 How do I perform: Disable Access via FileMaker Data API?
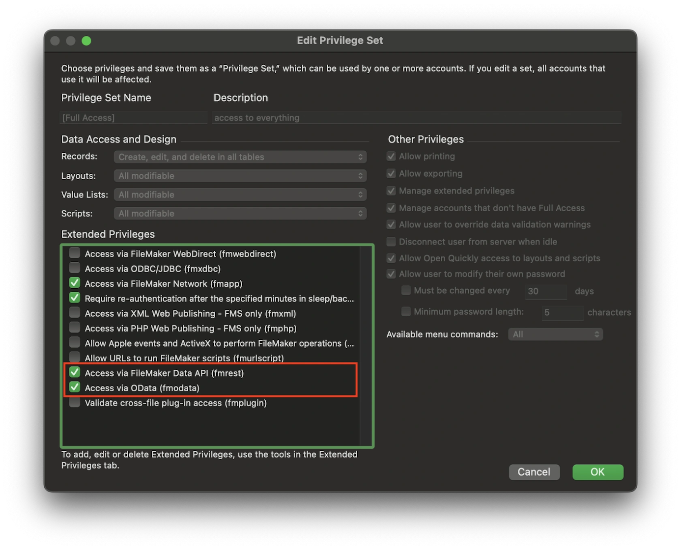tap(75, 372)
